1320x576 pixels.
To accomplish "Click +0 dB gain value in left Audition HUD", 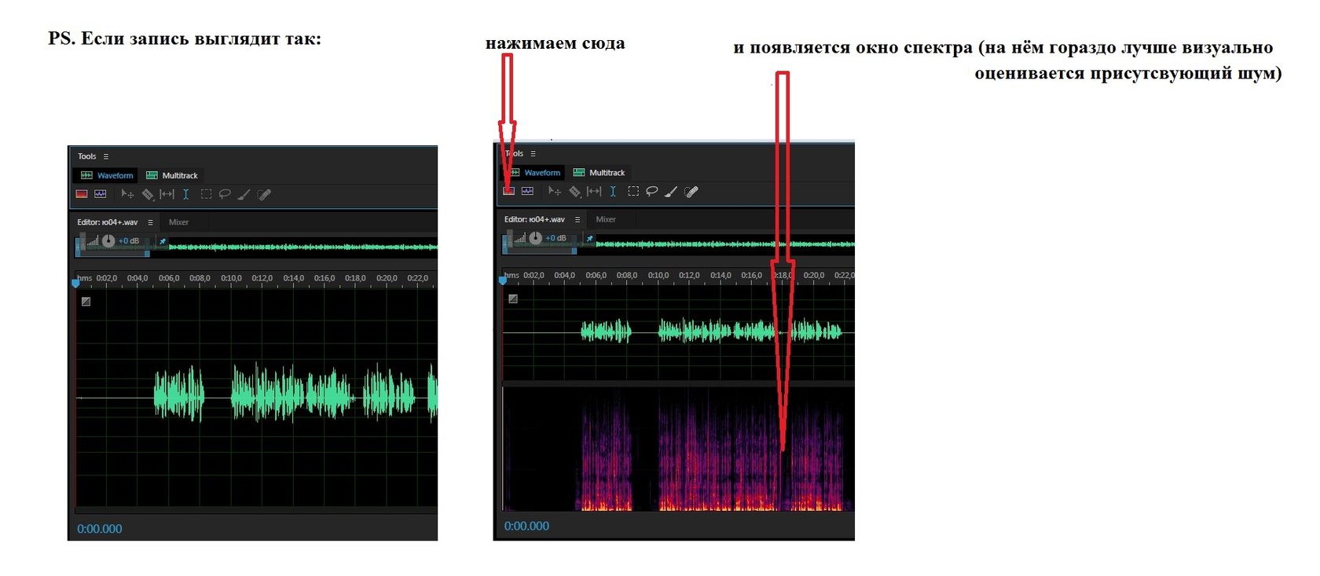I will (129, 241).
